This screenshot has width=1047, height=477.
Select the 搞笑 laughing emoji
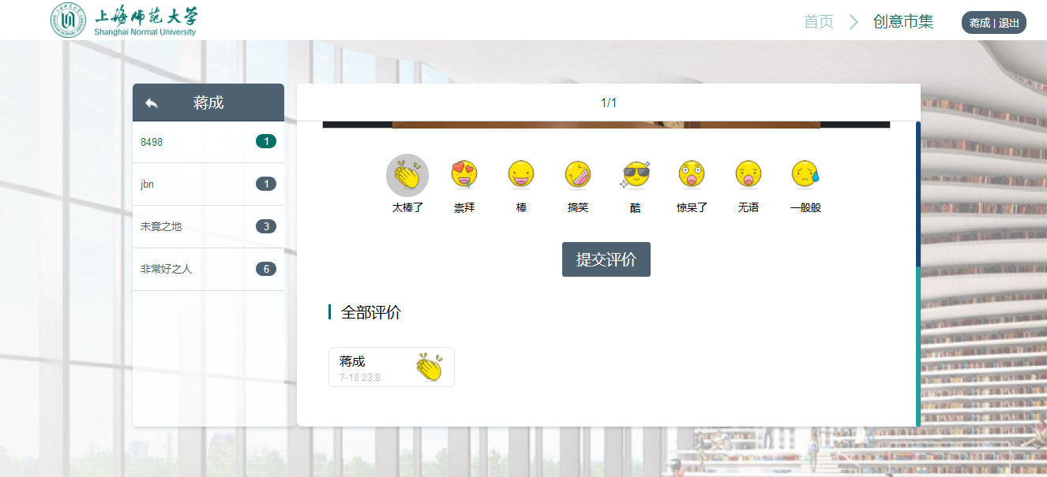click(578, 175)
